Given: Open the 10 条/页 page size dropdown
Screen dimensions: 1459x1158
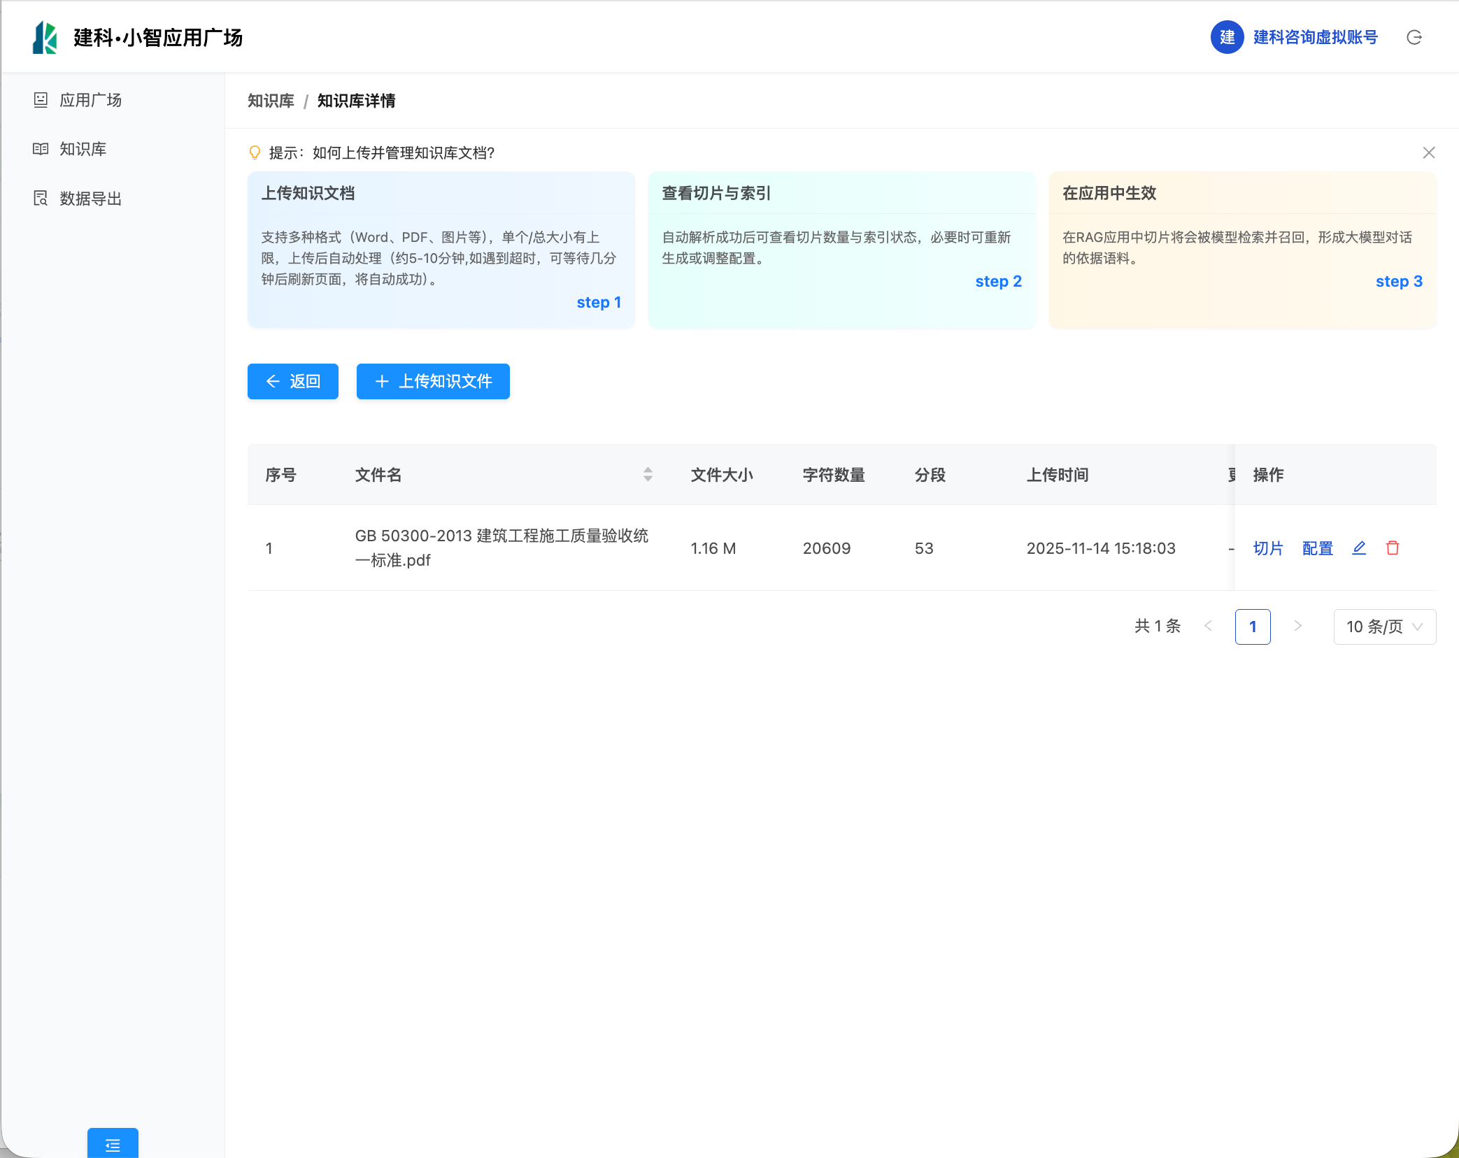Looking at the screenshot, I should [1384, 627].
